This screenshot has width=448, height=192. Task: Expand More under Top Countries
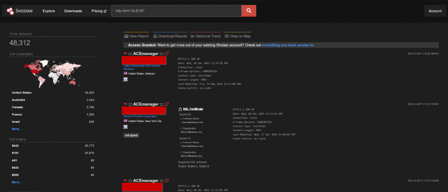click(x=17, y=129)
